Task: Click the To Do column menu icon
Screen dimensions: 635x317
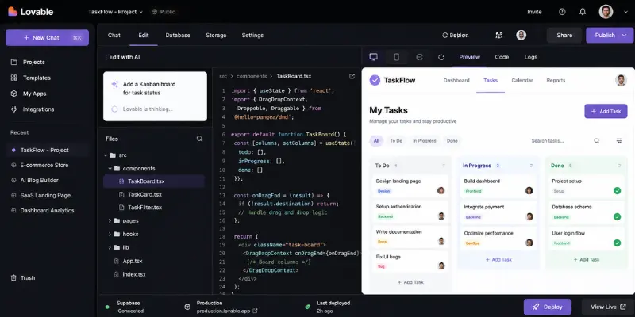Action: pos(444,166)
